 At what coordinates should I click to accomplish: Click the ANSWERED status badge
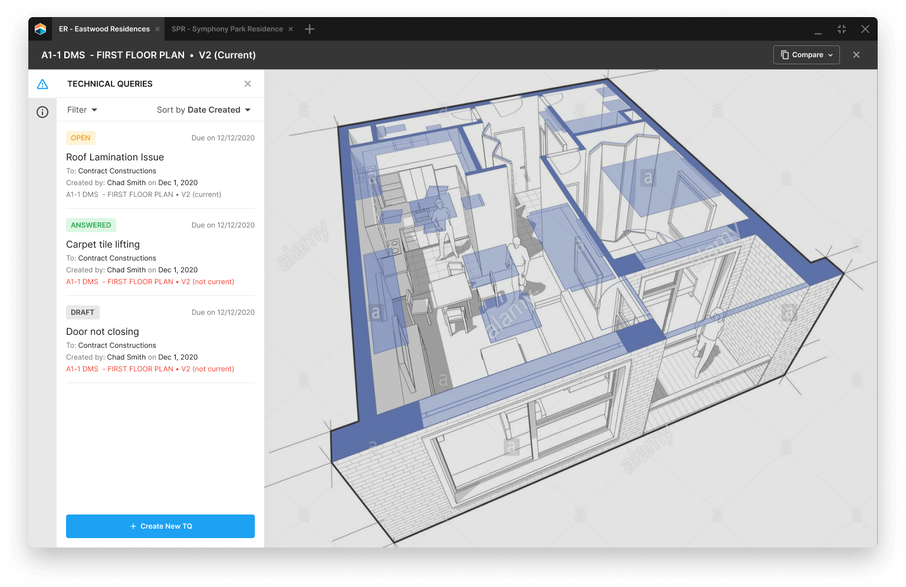pos(91,225)
